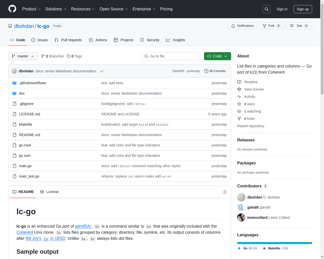Click the doc folder icon

coord(14,93)
